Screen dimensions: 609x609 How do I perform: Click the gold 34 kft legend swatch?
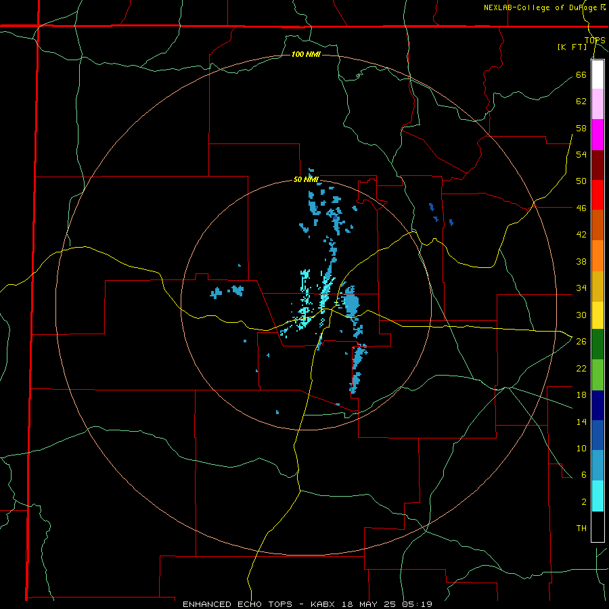point(597,286)
